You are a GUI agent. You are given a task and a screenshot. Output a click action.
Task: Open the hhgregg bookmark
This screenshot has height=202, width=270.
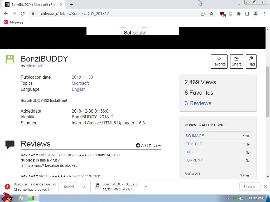click(x=13, y=22)
